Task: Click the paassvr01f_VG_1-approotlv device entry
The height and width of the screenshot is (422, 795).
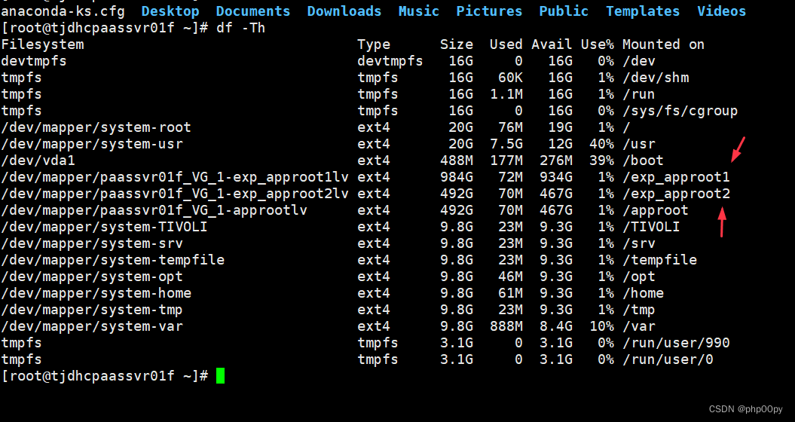Action: (154, 210)
